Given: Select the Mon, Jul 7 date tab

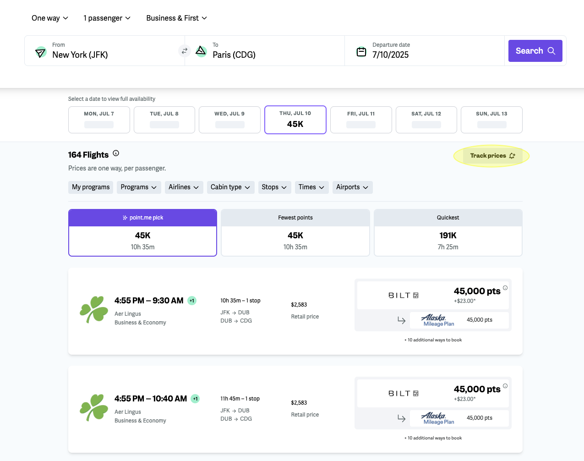Looking at the screenshot, I should (99, 120).
